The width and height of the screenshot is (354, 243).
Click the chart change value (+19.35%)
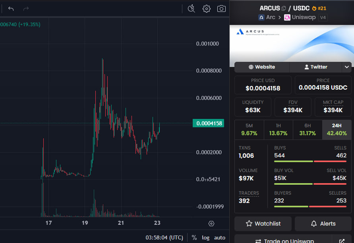[x=29, y=24]
